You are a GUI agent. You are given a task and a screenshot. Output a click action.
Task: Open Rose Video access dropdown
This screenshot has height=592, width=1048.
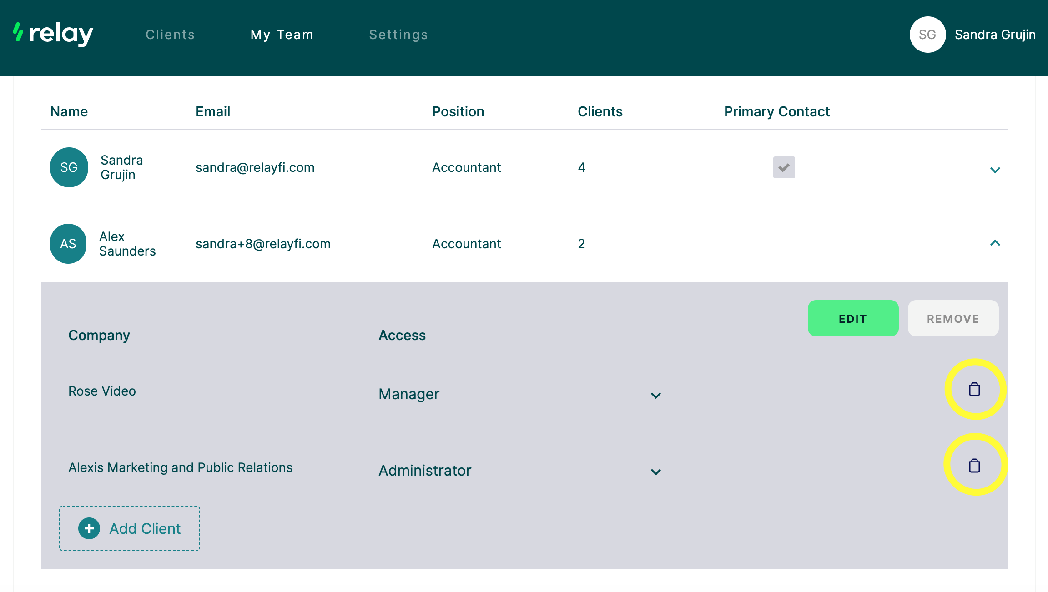519,394
